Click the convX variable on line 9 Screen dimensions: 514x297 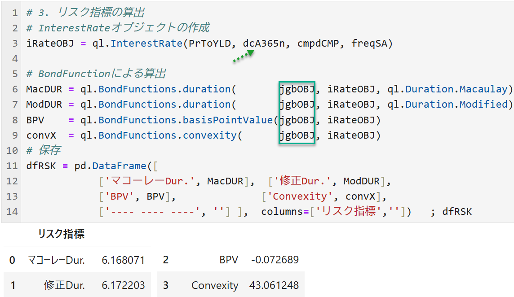tap(41, 135)
